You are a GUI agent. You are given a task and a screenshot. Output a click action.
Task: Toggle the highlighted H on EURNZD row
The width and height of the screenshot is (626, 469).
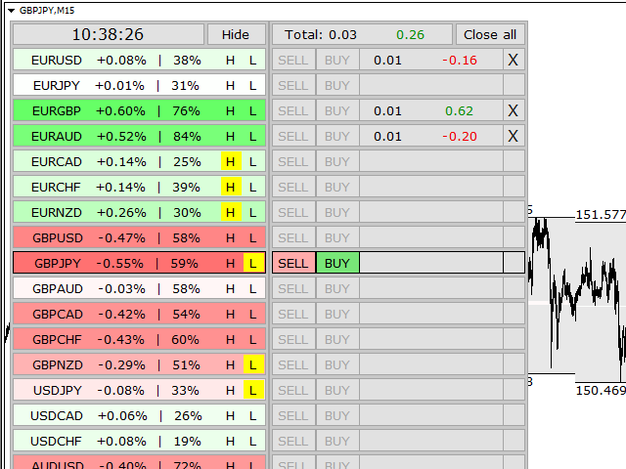tap(231, 212)
